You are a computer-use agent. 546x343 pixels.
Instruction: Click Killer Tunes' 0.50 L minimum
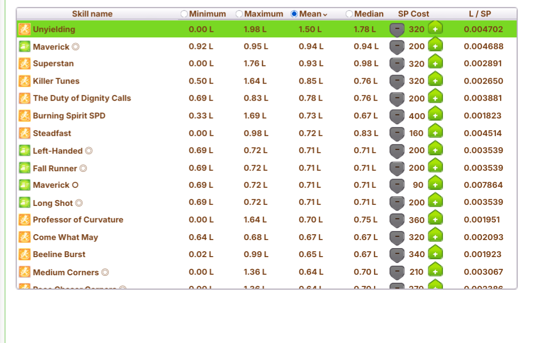201,81
